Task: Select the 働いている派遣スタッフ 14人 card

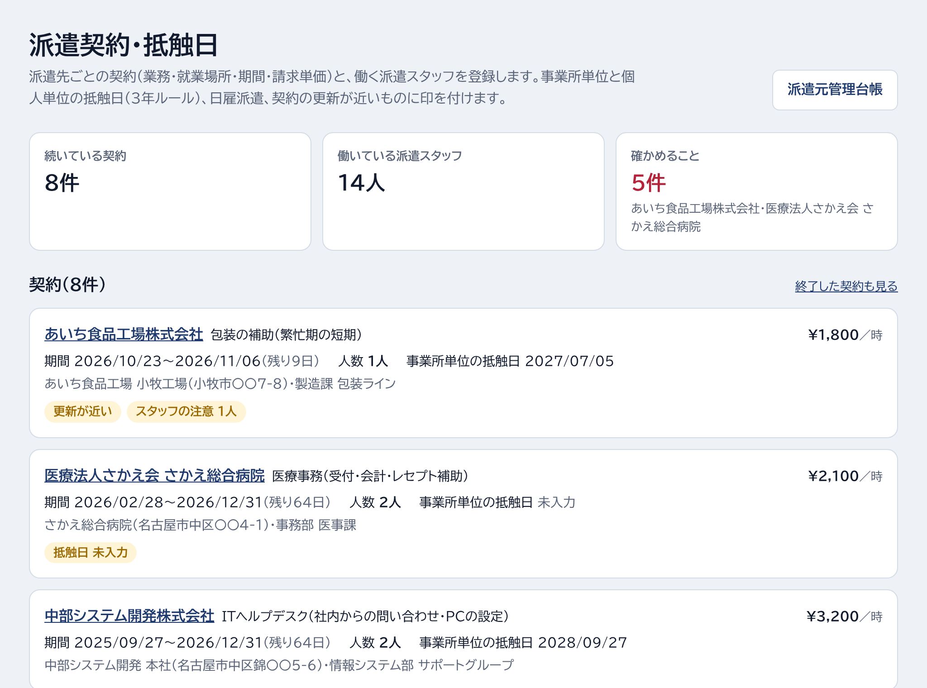Action: (463, 191)
